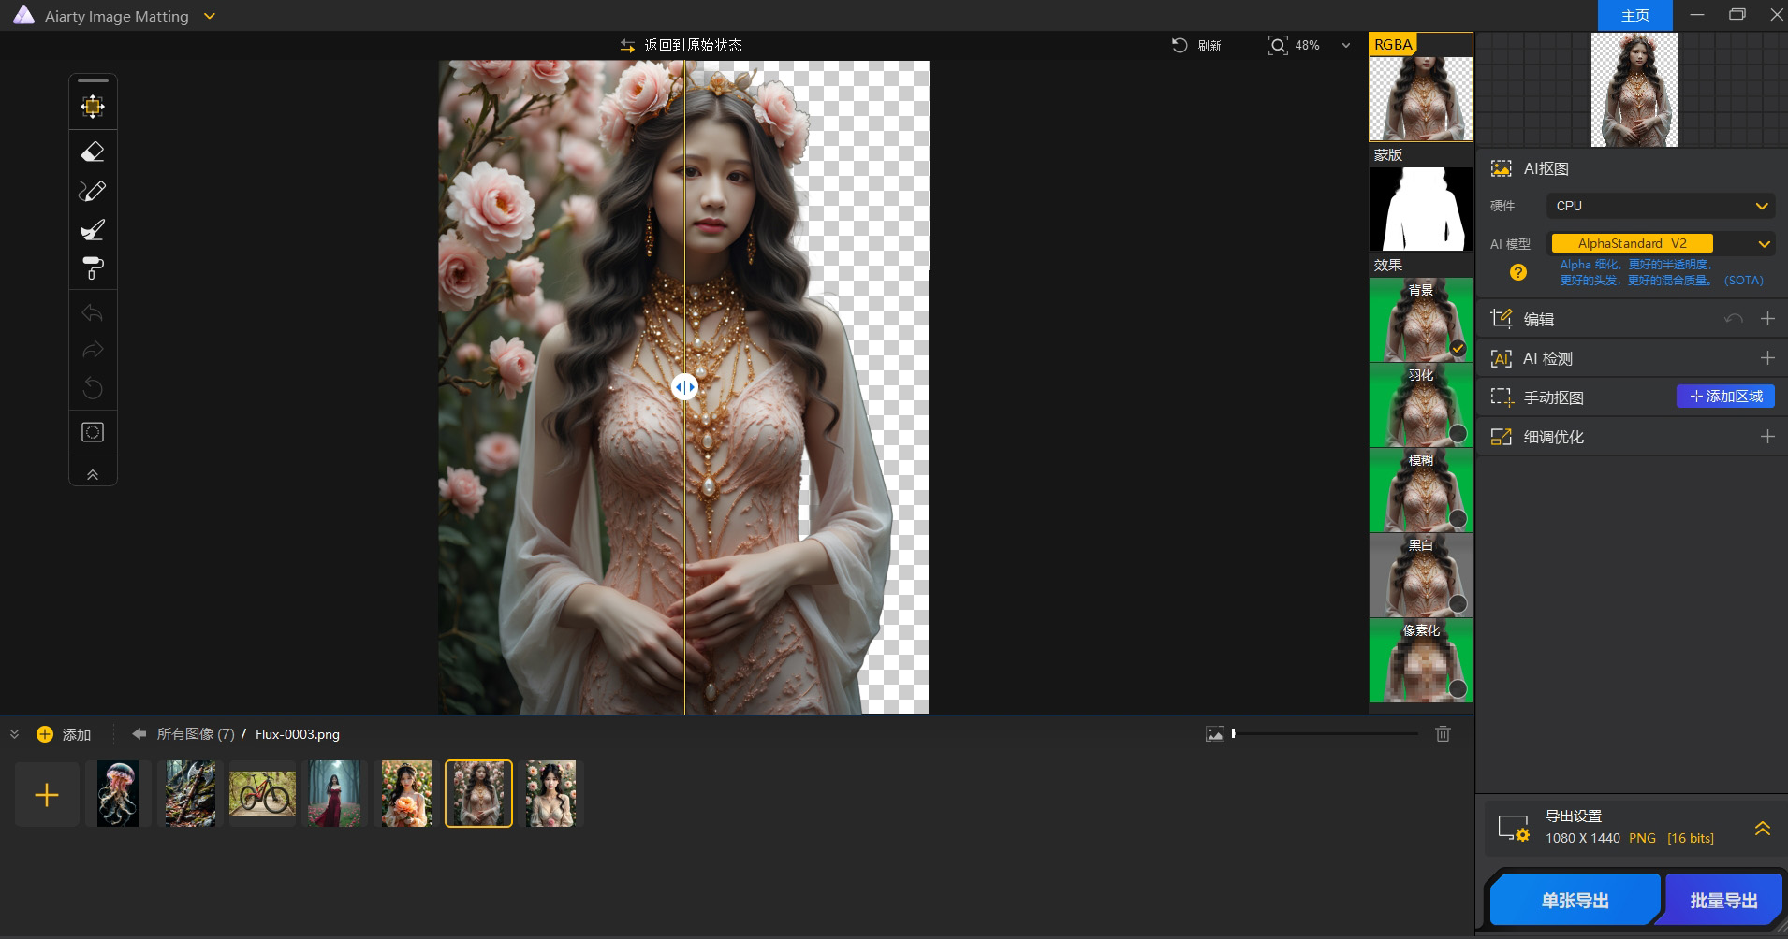Click the thumbnail size image icon

(1214, 734)
